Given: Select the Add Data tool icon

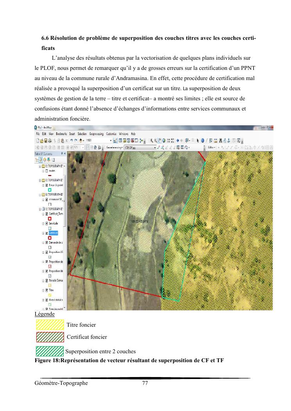Looking at the screenshot, I should pos(81,140).
